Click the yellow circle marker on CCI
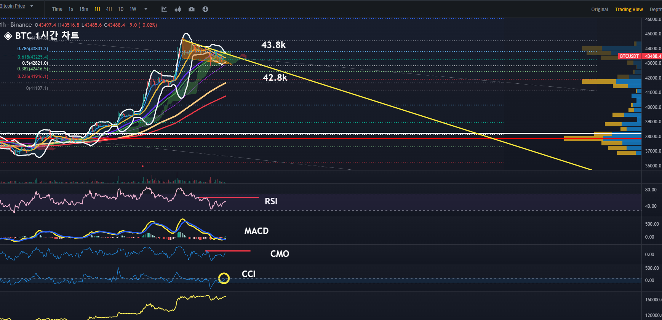The height and width of the screenshot is (320, 662). click(x=224, y=279)
